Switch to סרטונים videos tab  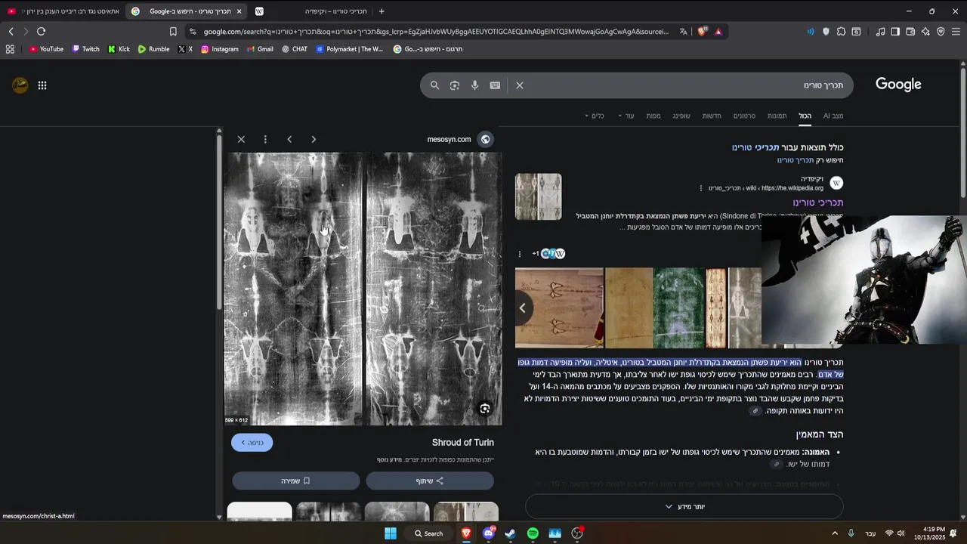744,116
